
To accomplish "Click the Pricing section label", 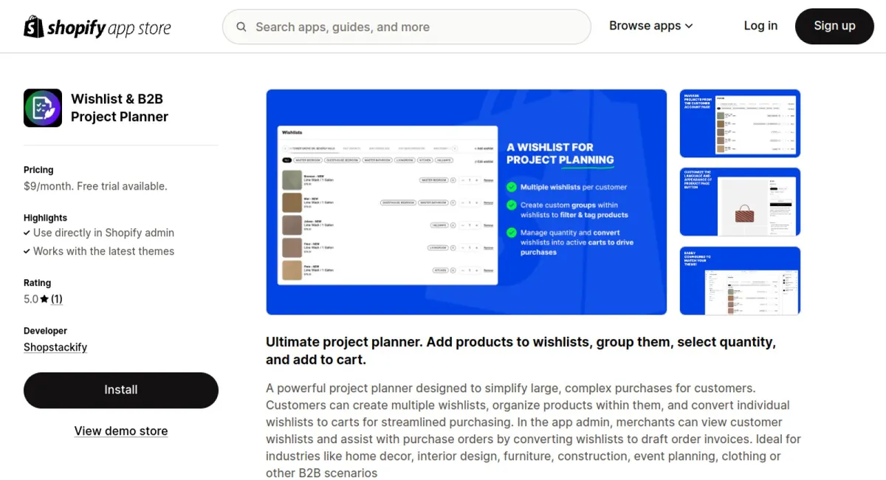I will tap(38, 170).
